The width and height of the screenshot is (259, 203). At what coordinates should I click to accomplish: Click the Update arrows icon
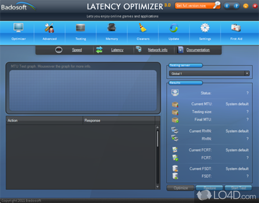coord(174,28)
